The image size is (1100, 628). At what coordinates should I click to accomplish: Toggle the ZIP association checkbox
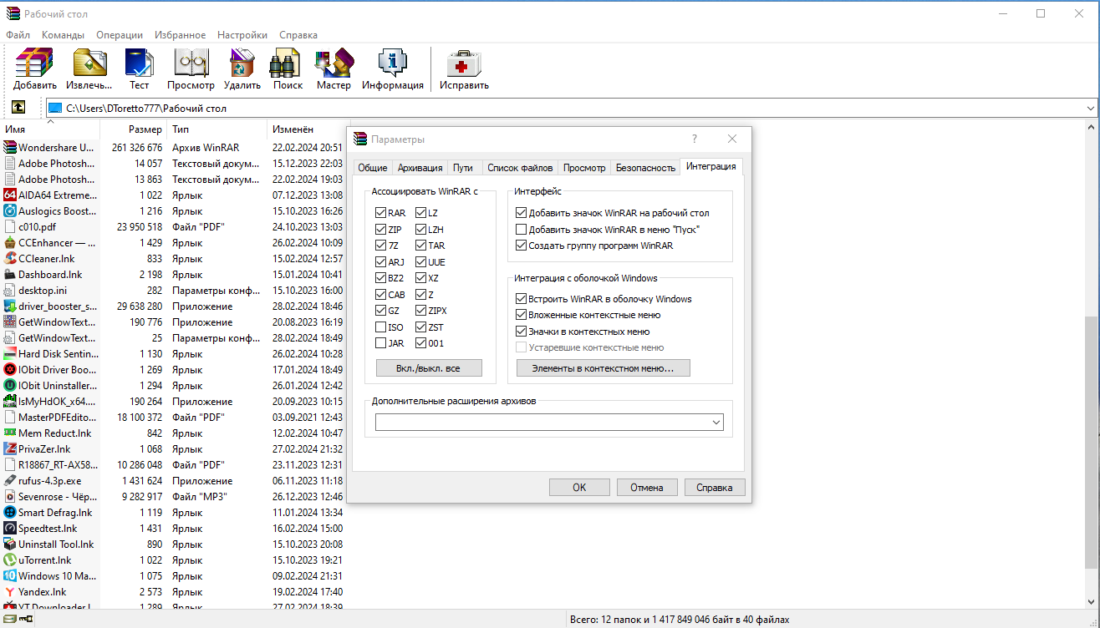click(x=381, y=230)
